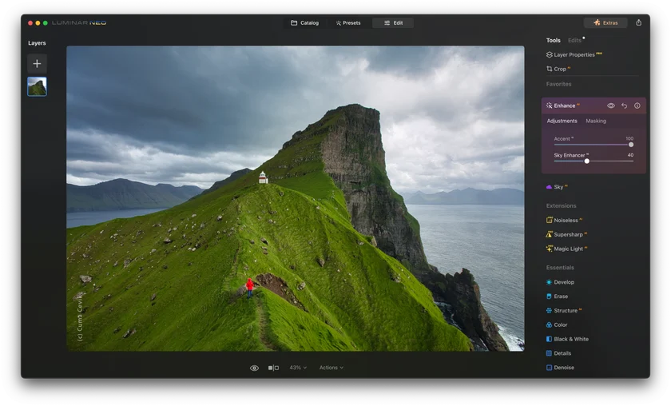This screenshot has width=671, height=406.
Task: Reset Enhance tool with undo arrow
Action: coord(624,105)
